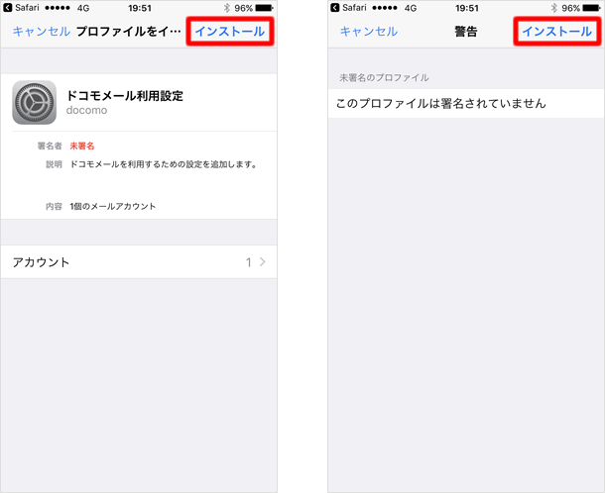The width and height of the screenshot is (605, 493).
Task: Tap 96% battery percentage on left screen
Action: (x=243, y=8)
